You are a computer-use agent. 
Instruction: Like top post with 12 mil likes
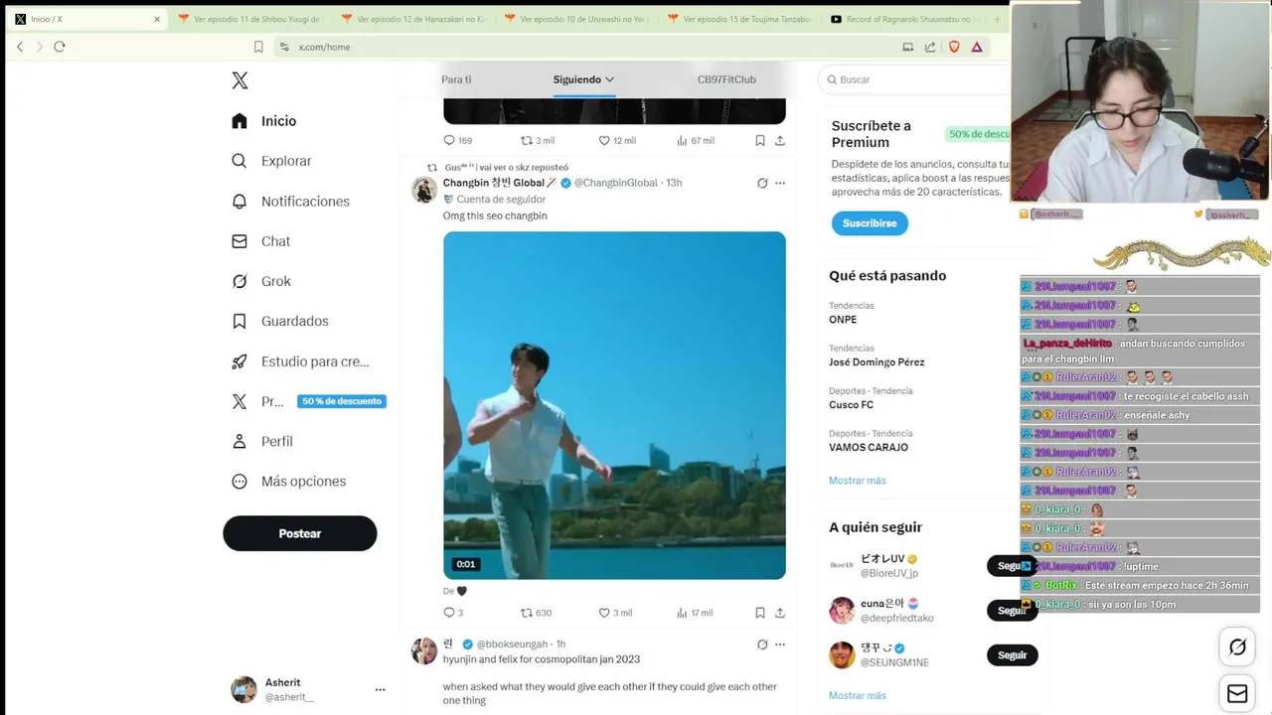click(x=617, y=141)
